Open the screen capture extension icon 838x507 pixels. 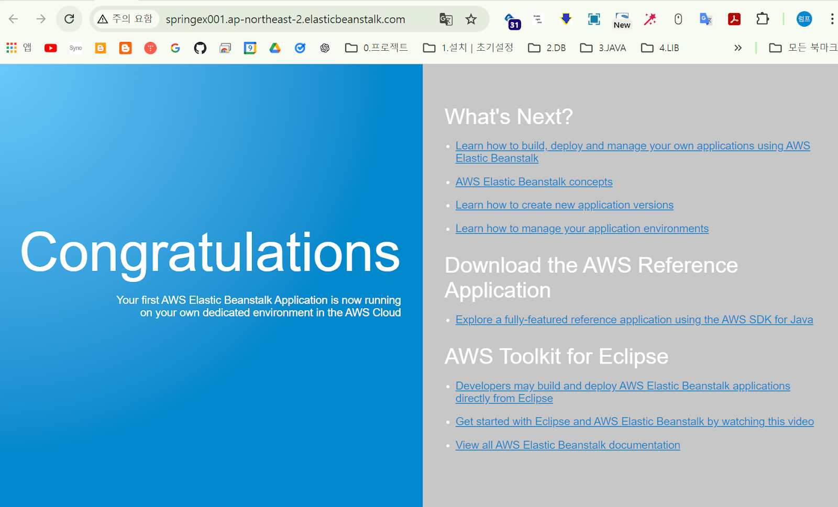tap(594, 19)
